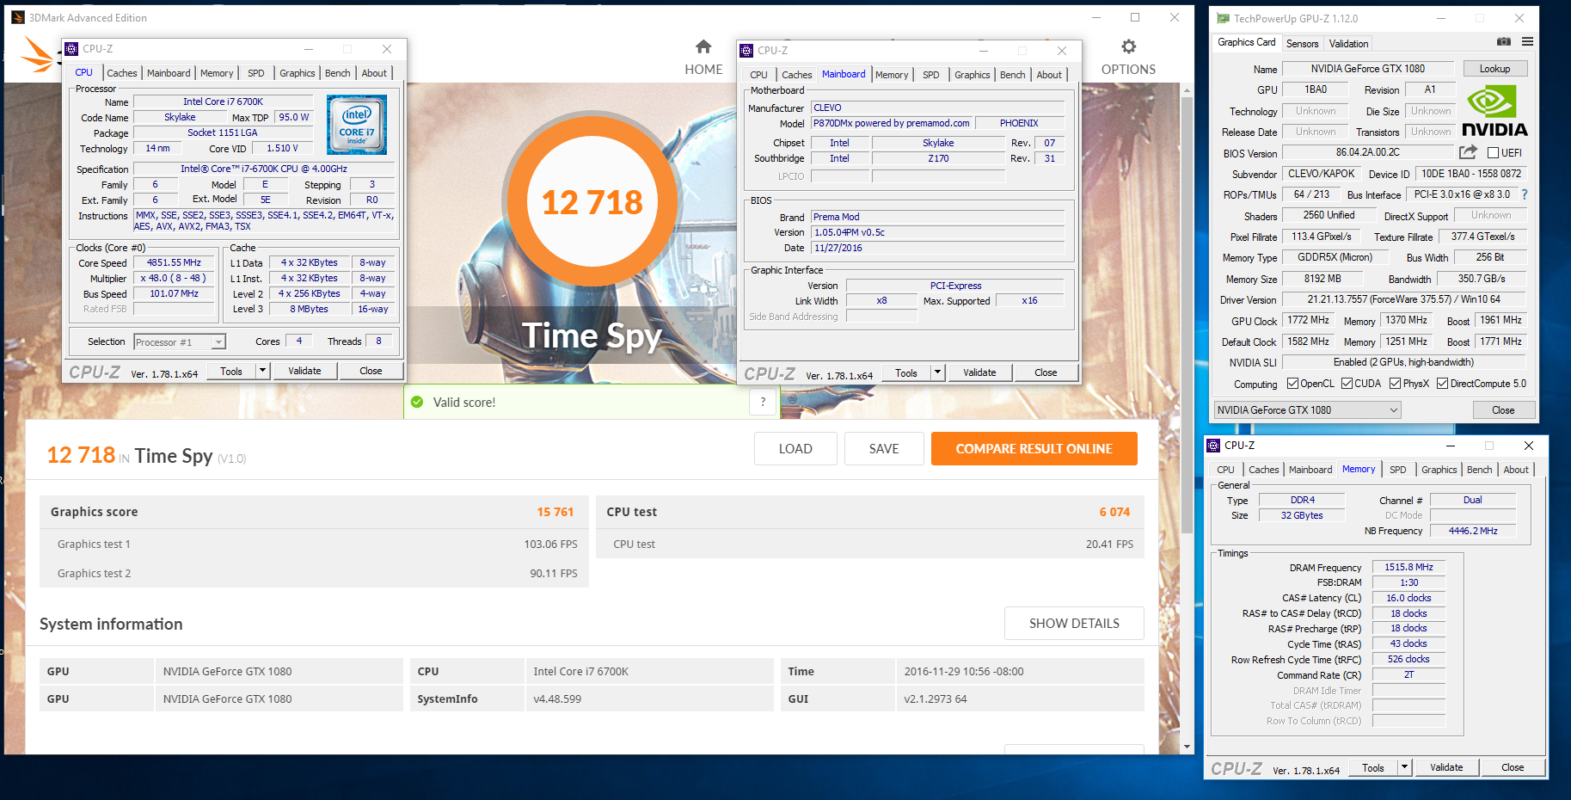Click GPU-Z Bus Interface question mark
This screenshot has width=1571, height=800.
point(1525,194)
